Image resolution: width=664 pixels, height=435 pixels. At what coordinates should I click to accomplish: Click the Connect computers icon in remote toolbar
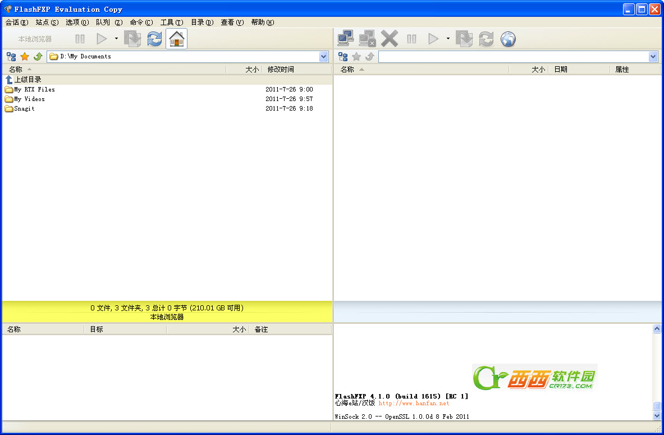pyautogui.click(x=345, y=39)
